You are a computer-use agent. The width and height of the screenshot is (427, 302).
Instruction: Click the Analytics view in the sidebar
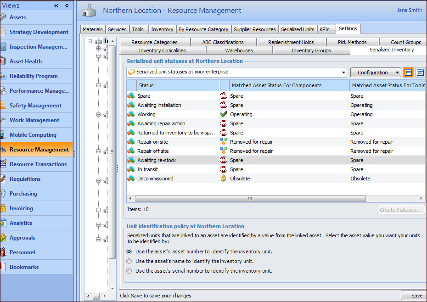point(21,223)
